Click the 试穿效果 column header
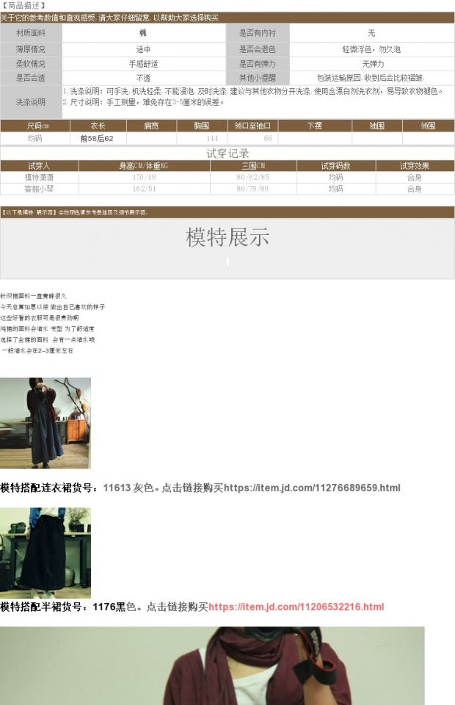This screenshot has height=705, width=455. (x=415, y=166)
